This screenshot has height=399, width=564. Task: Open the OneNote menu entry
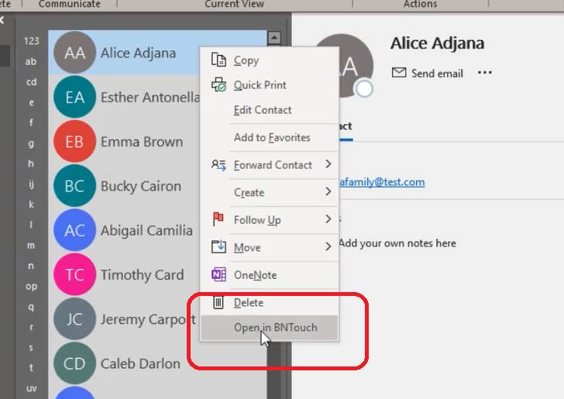[270, 275]
